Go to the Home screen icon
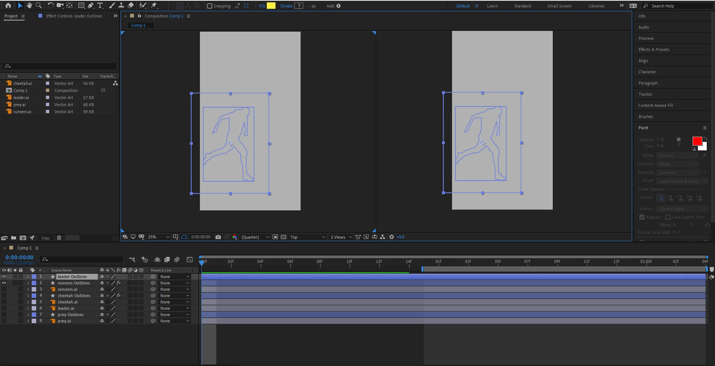 pyautogui.click(x=8, y=6)
